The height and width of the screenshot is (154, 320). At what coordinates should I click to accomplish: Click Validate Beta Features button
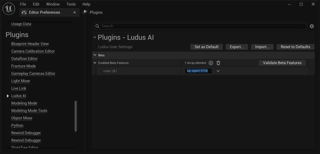(x=282, y=63)
